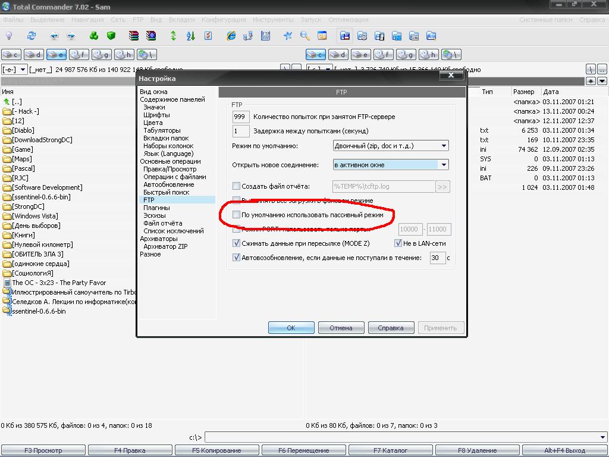Screen dimensions: 609x457
Task: Click the pack files archive icon
Action: (x=134, y=36)
